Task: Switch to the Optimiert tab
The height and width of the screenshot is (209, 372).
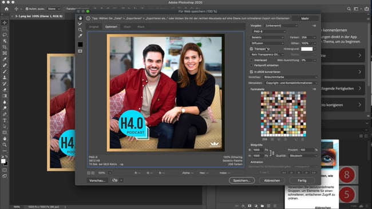Action: 111,27
